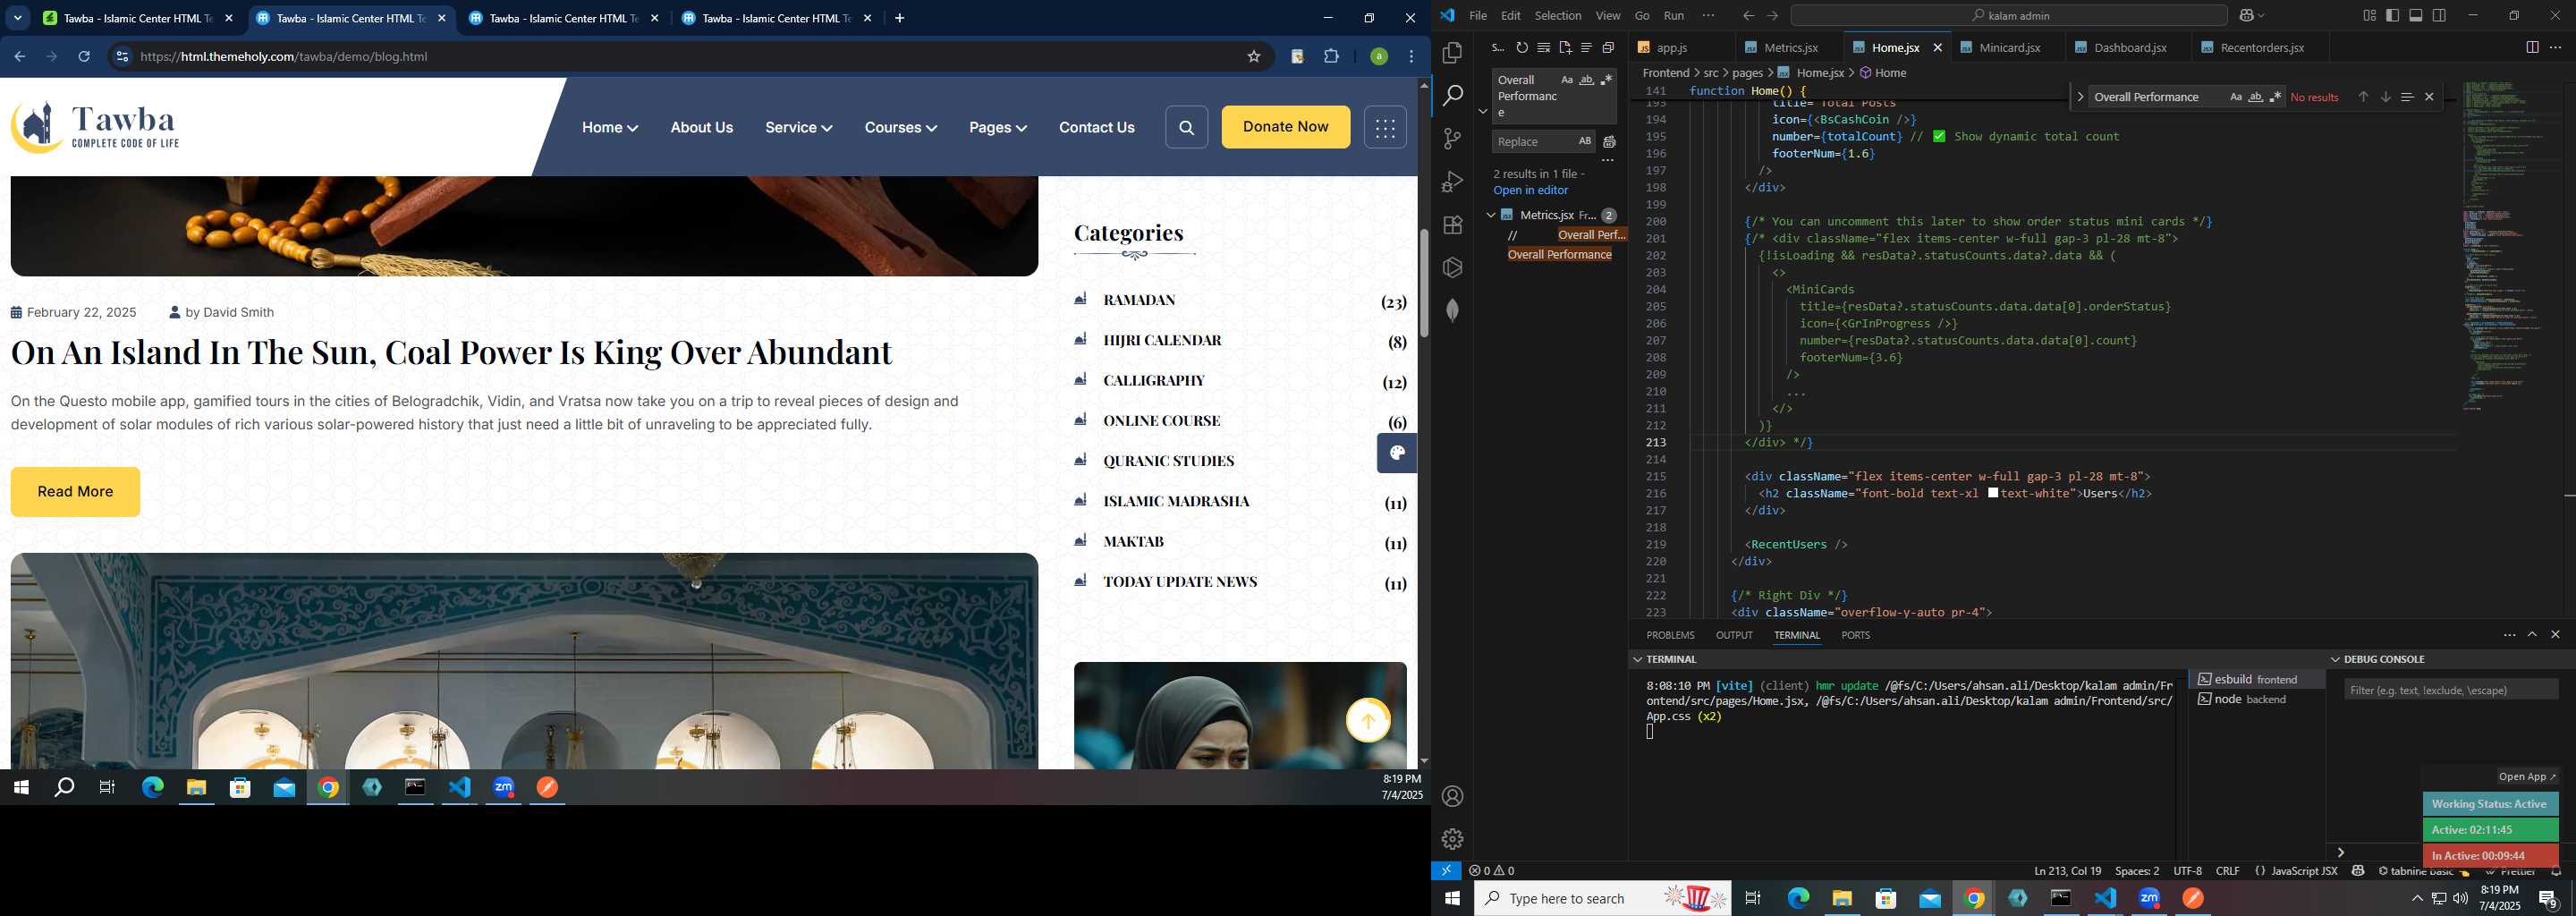The width and height of the screenshot is (2576, 916).
Task: Click color palette switcher icon on webpage
Action: 1397,453
